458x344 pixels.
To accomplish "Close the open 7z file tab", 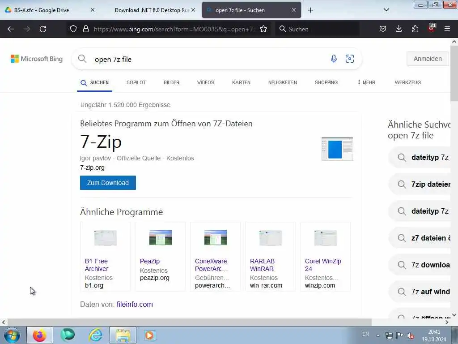I will 294,10.
